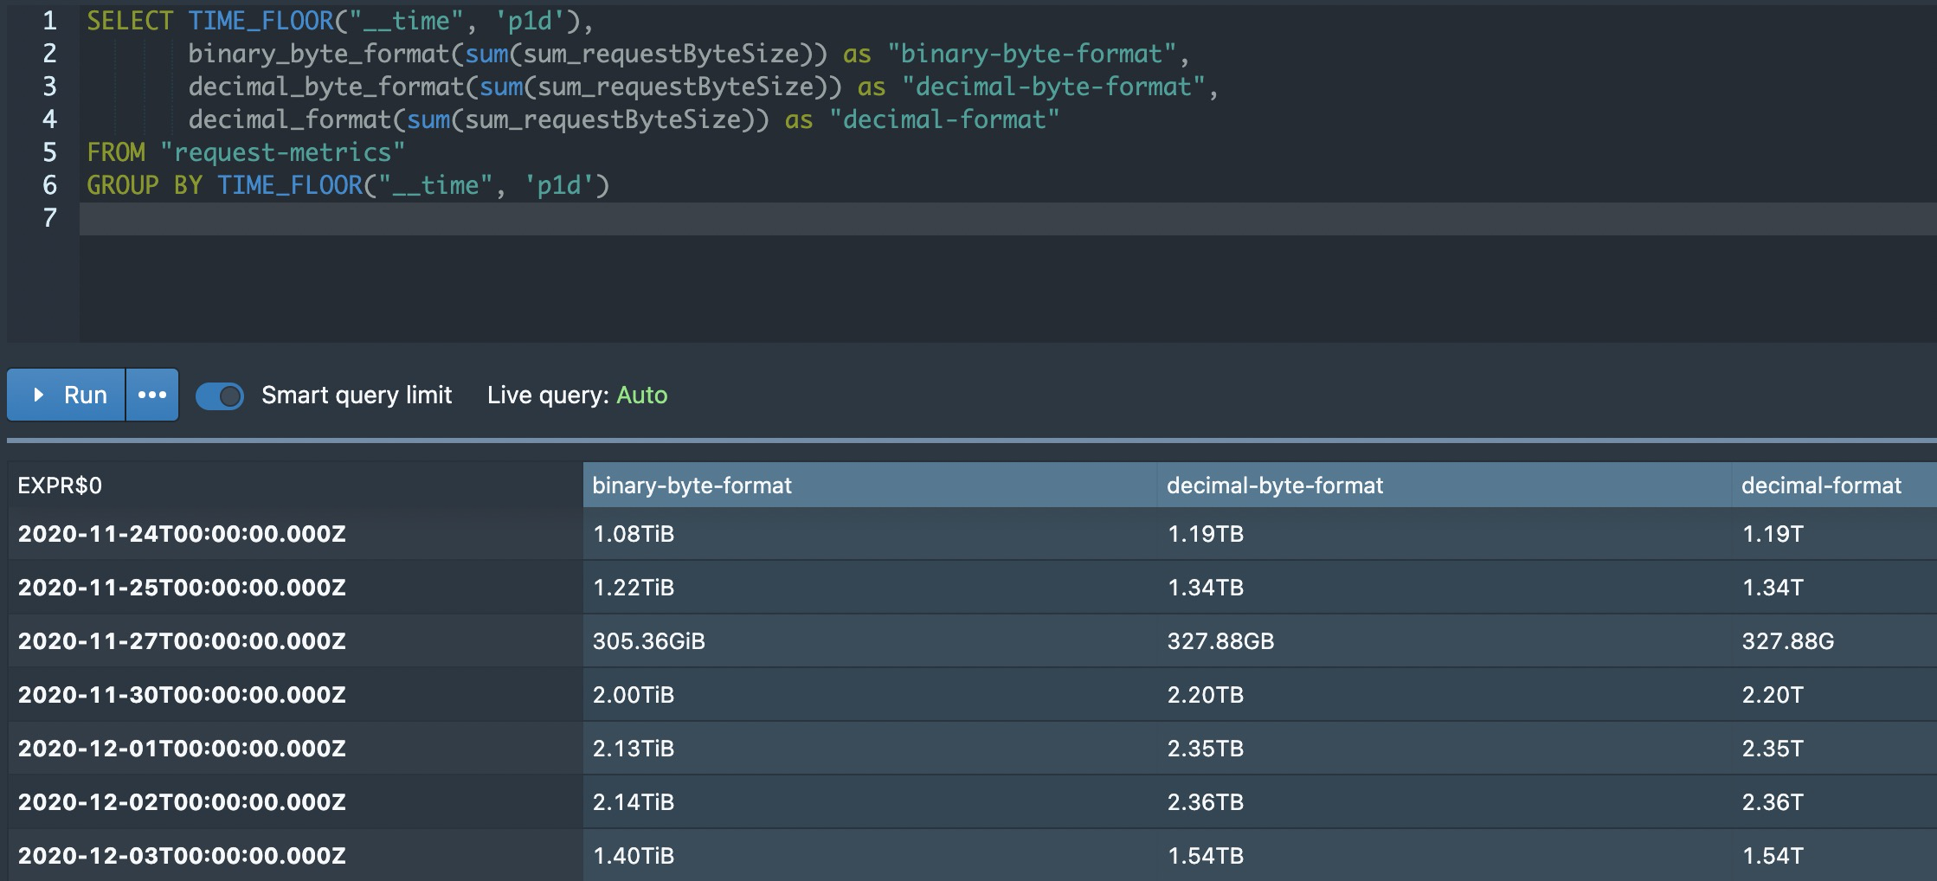1937x881 pixels.
Task: Click the 2.36T value
Action: point(1773,802)
